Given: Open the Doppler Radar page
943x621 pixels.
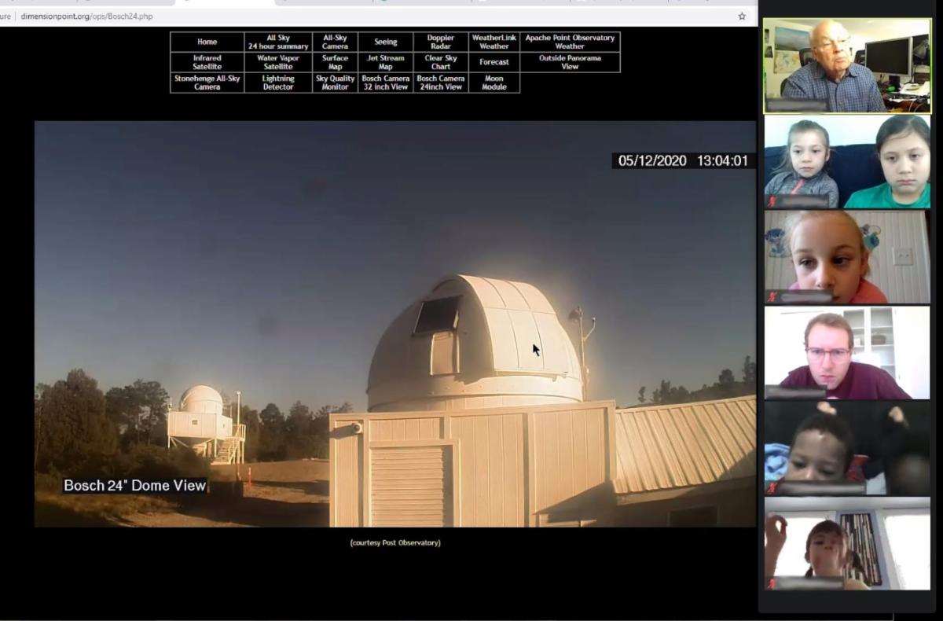Looking at the screenshot, I should coord(440,42).
